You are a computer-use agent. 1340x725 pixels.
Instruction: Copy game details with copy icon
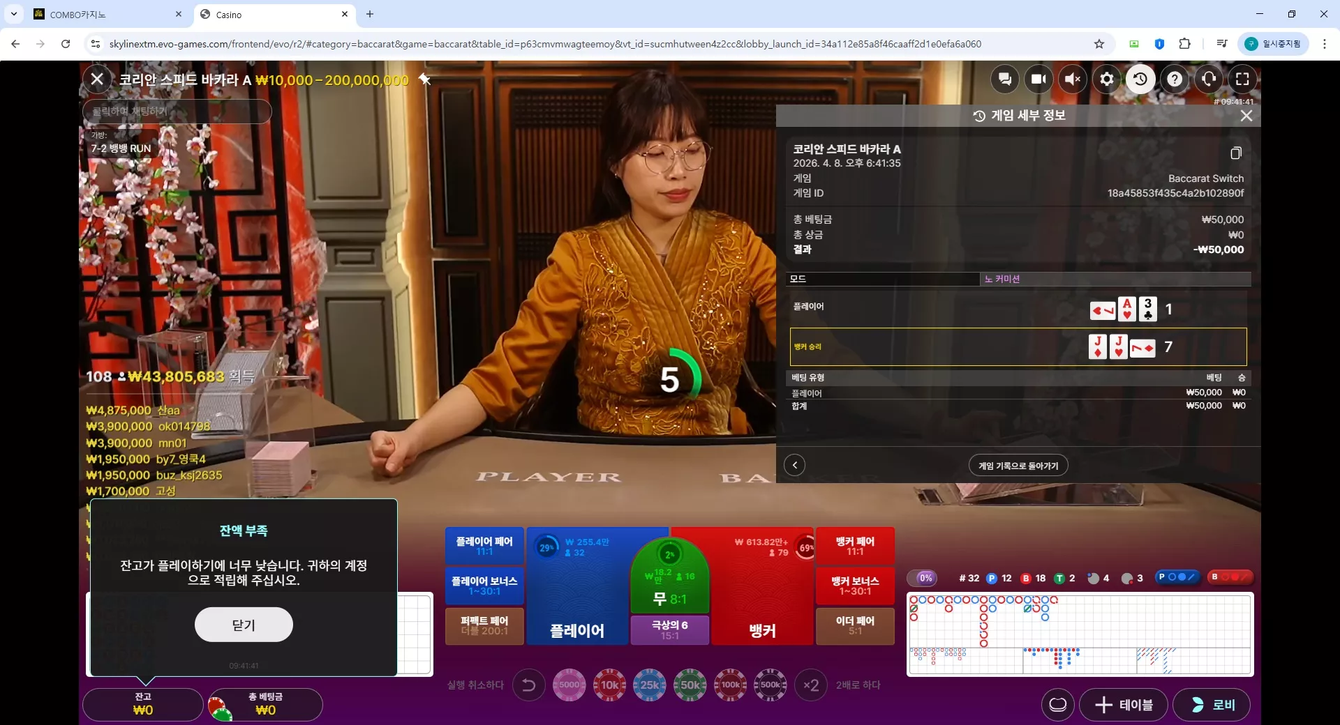click(x=1235, y=153)
